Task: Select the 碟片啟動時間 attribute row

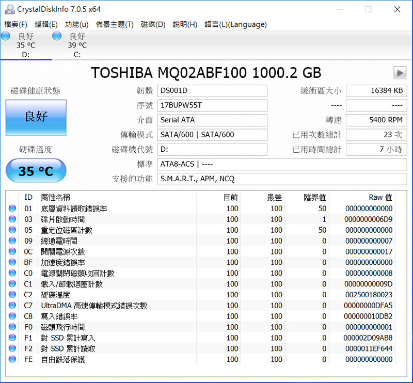Action: tap(200, 219)
